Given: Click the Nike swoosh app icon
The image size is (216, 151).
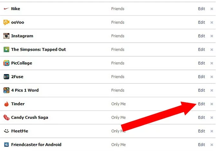Looking at the screenshot, I should [x=6, y=9].
